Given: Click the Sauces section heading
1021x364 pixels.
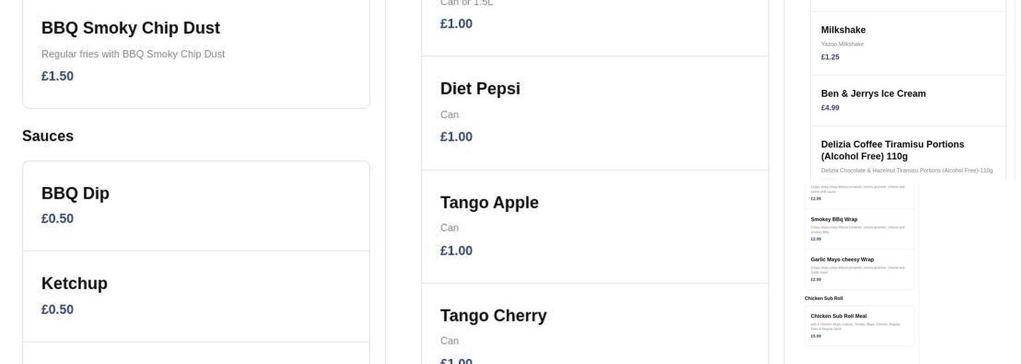Looking at the screenshot, I should [48, 136].
